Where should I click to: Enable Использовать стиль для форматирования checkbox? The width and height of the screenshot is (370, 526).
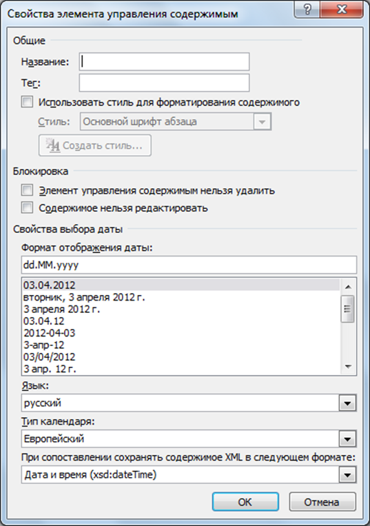click(27, 101)
